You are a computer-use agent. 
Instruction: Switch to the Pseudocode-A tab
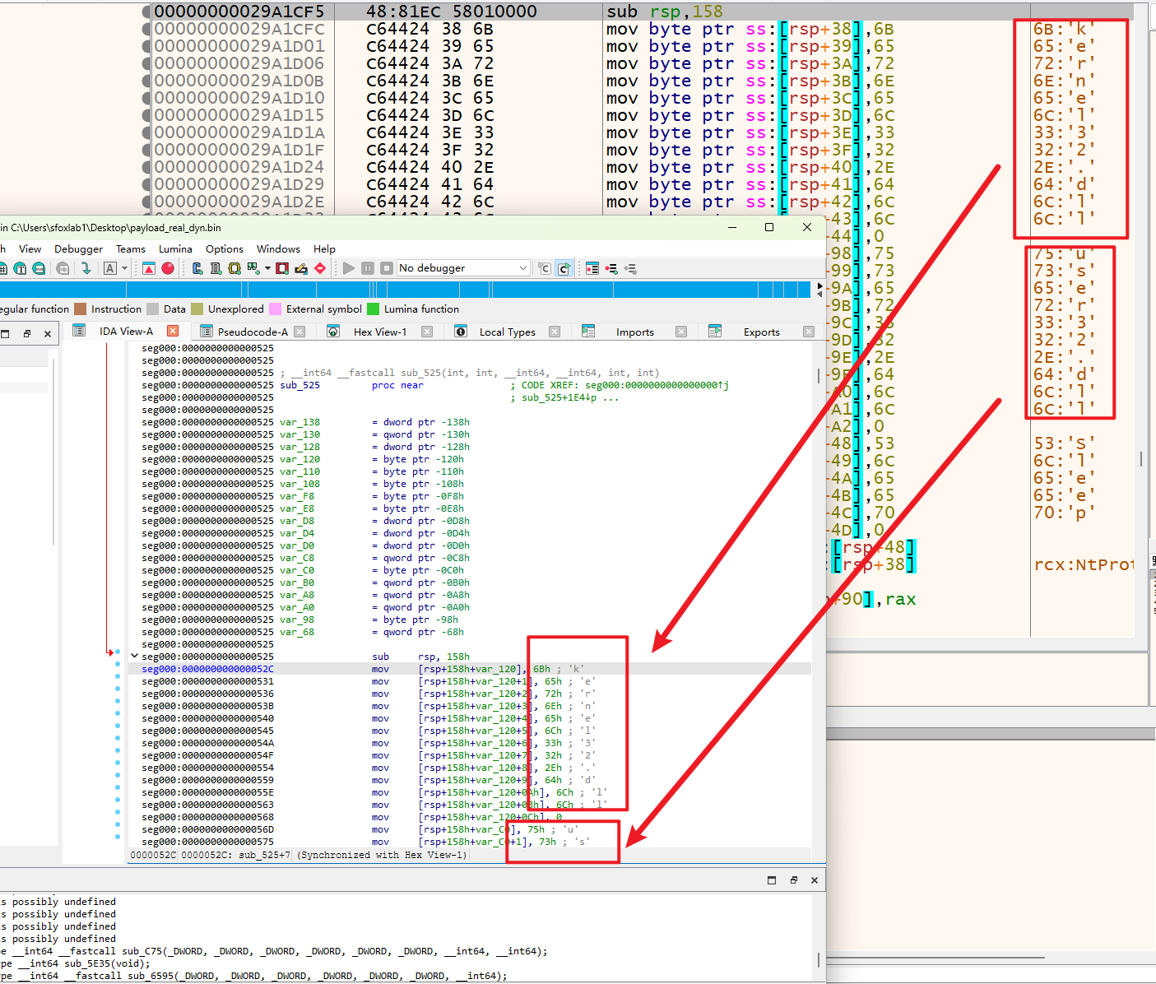253,332
